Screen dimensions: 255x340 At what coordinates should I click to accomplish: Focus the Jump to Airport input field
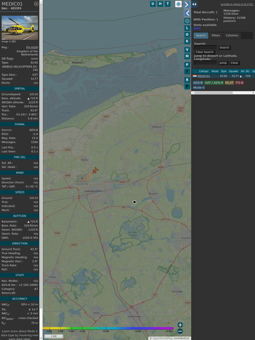pyautogui.click(x=205, y=63)
